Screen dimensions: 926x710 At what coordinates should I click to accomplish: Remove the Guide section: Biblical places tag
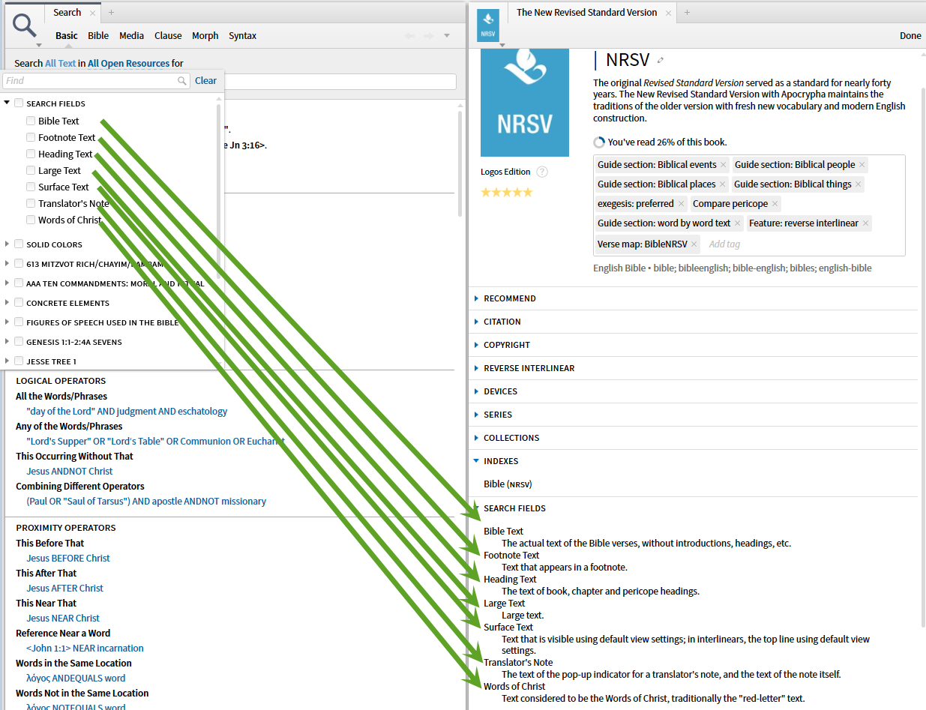723,184
